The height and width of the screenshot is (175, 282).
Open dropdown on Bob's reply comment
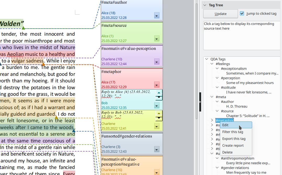[157, 105]
